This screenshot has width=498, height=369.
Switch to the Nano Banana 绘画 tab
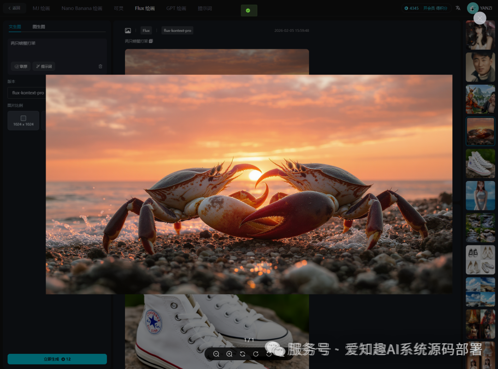click(x=82, y=8)
